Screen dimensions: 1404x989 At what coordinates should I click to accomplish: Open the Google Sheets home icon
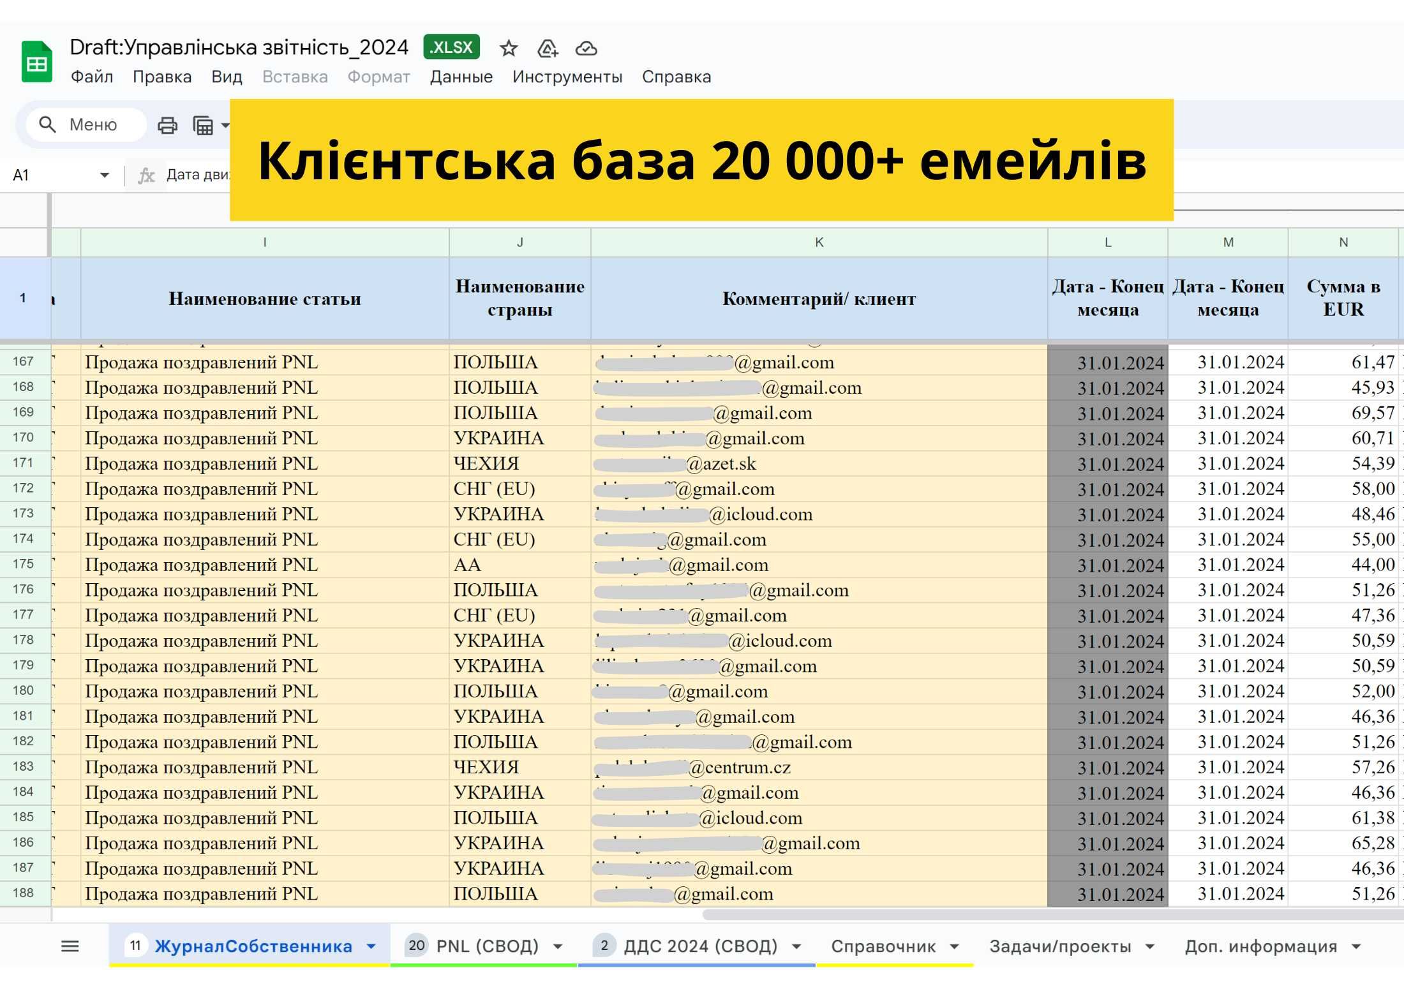coord(36,62)
